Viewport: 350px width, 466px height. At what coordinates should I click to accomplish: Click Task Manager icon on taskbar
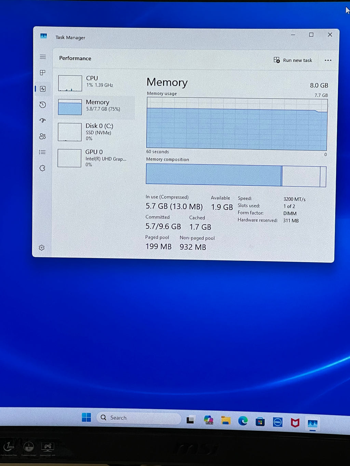313,424
